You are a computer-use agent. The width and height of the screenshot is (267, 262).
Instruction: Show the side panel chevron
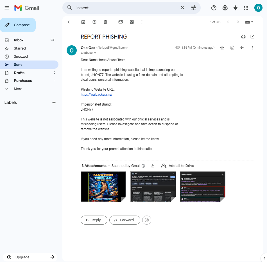click(264, 258)
